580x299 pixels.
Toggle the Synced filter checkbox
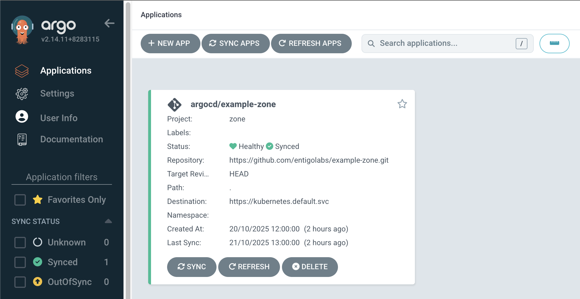20,262
